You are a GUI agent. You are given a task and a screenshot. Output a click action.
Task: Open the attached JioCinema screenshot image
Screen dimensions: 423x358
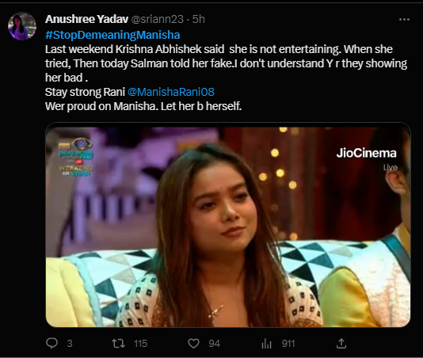[228, 224]
